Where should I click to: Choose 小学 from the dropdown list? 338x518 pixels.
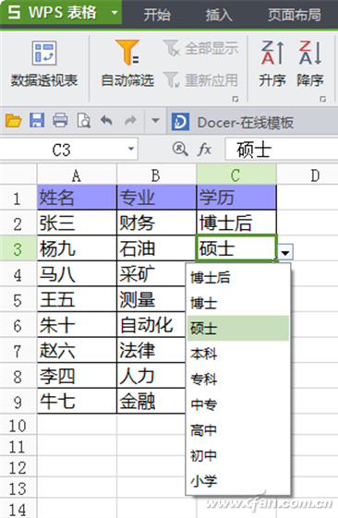tap(238, 481)
